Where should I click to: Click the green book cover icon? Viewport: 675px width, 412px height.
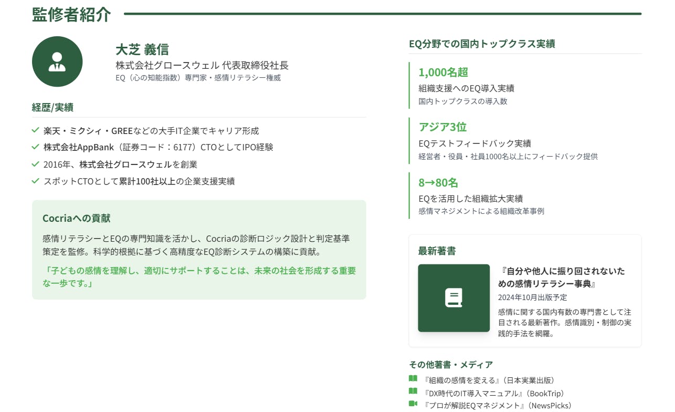pyautogui.click(x=453, y=298)
